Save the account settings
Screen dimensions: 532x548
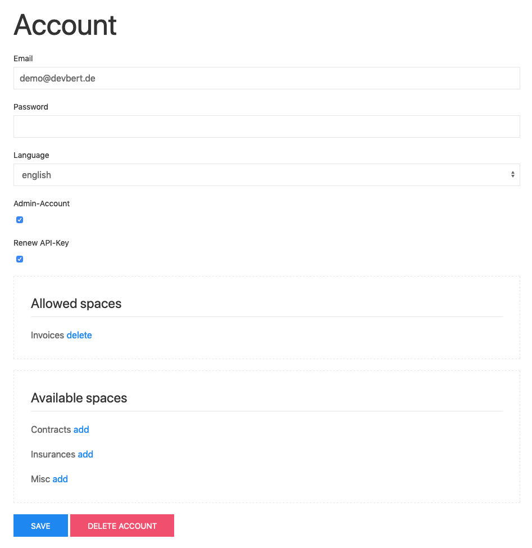[40, 526]
